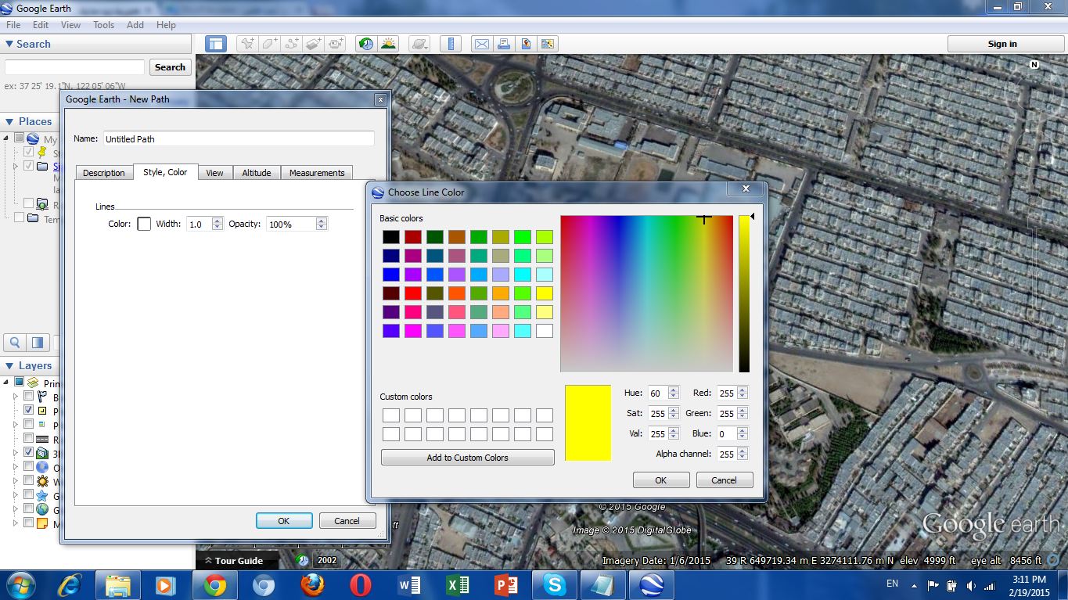Viewport: 1068px width, 600px height.
Task: Open the Ruler tool in the toolbar
Action: pos(450,44)
